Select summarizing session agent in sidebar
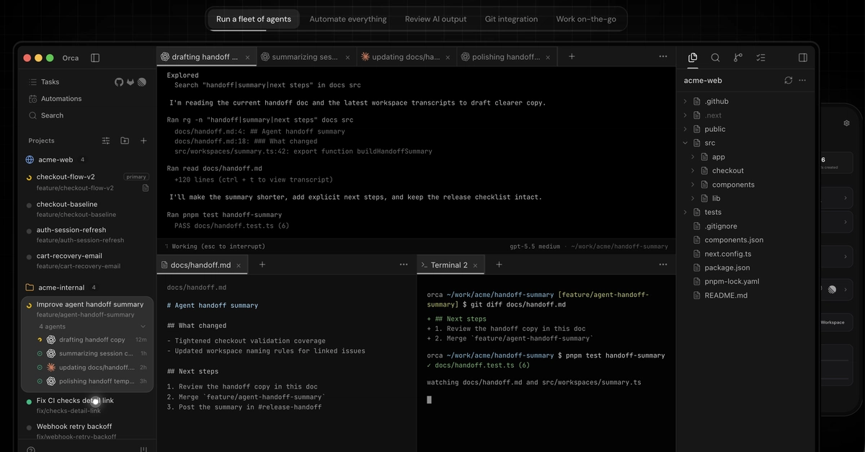 tap(92, 353)
